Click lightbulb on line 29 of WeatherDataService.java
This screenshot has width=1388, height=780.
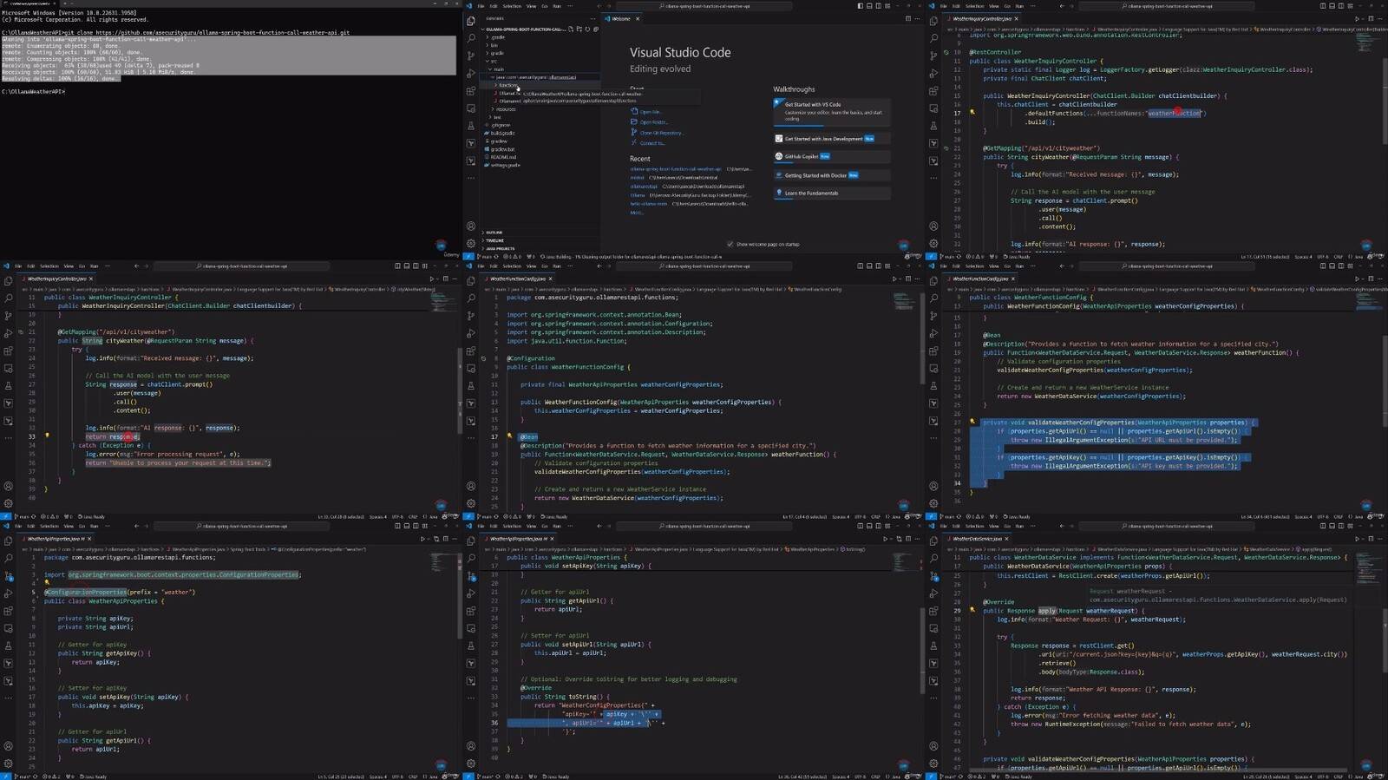972,610
